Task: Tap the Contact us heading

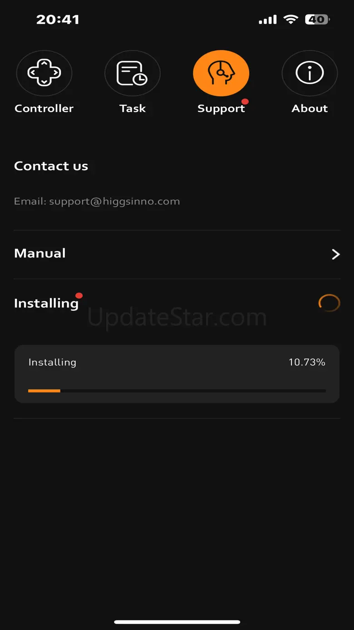Action: (51, 166)
